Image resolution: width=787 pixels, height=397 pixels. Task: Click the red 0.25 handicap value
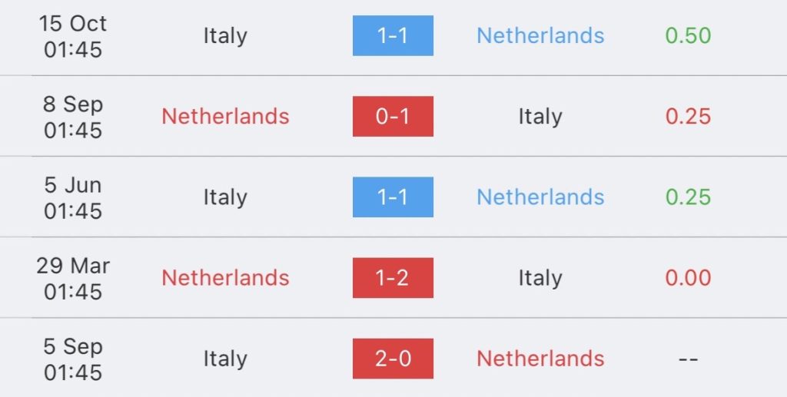pos(688,116)
